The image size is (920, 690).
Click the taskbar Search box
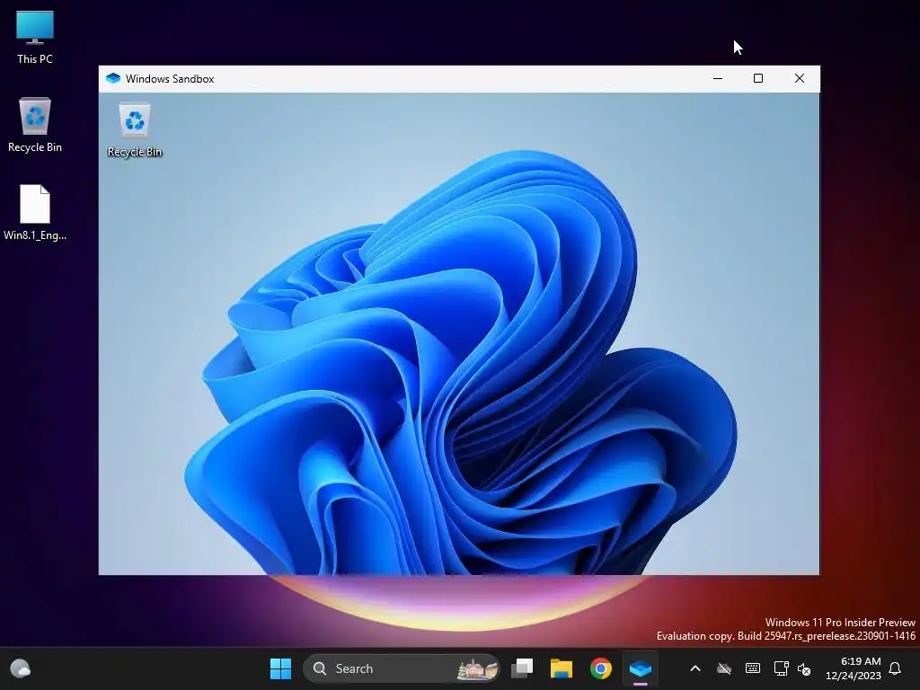pyautogui.click(x=402, y=668)
